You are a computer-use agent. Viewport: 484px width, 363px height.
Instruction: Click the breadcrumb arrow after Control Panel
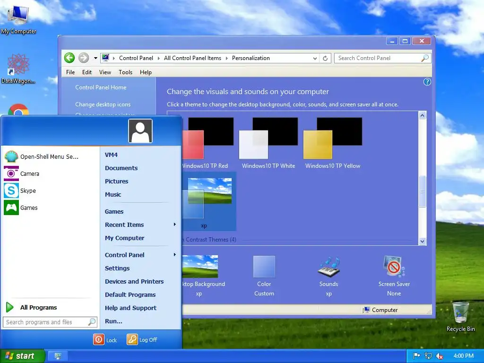(159, 58)
